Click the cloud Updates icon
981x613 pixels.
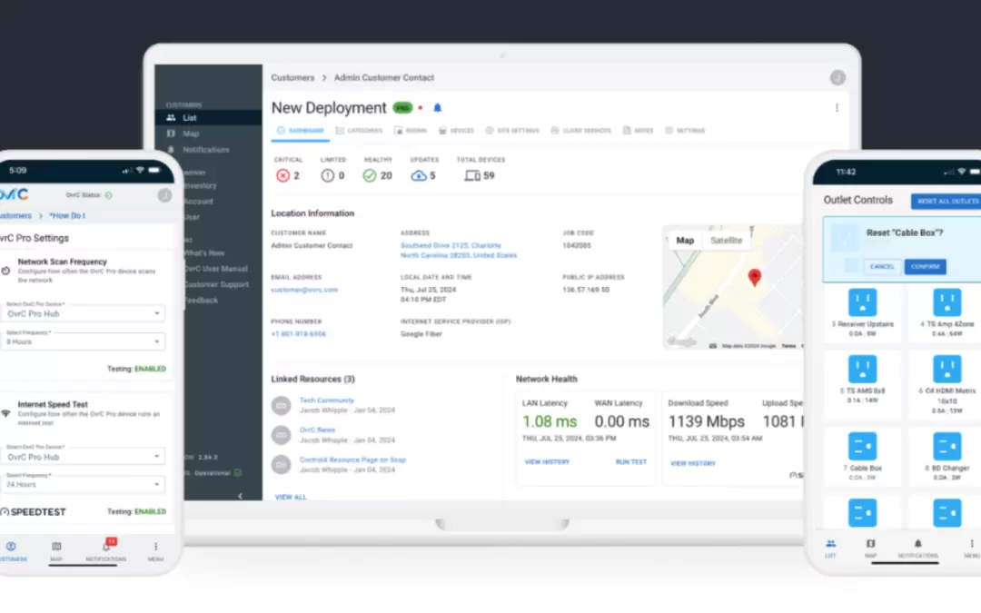[x=418, y=175]
